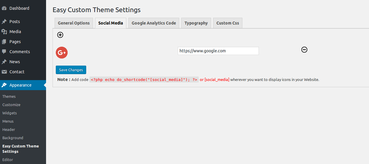
Task: Switch to the General Options tab
Action: [x=74, y=23]
